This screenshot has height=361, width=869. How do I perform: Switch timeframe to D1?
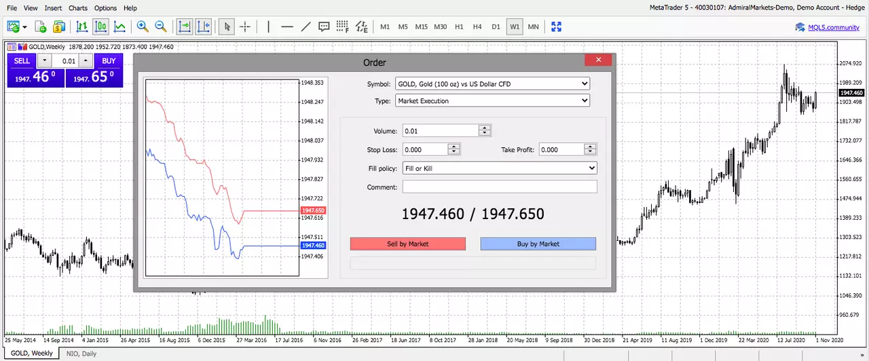(x=496, y=27)
